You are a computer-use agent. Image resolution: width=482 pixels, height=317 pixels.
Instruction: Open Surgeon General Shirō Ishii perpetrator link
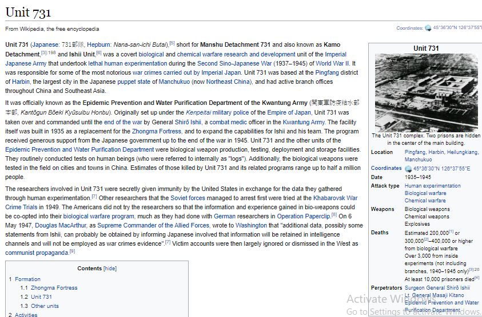[x=437, y=288]
